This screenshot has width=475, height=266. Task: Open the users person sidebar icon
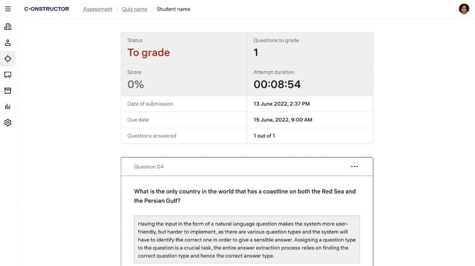click(x=8, y=43)
